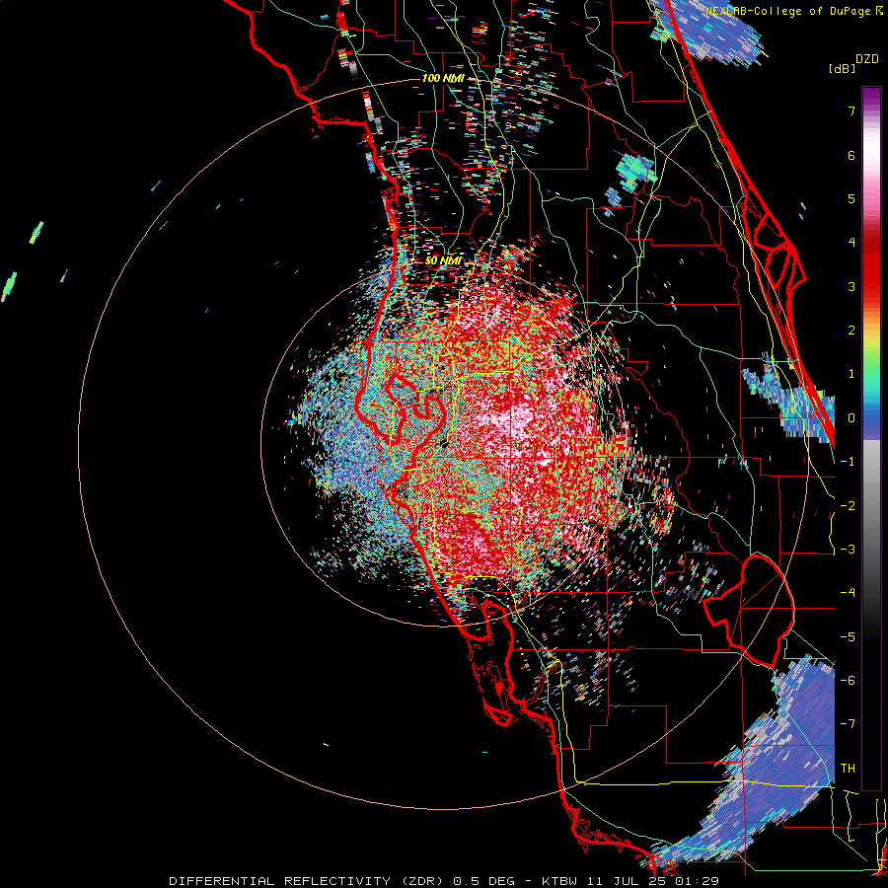Click the 2 value on color scale

pyautogui.click(x=851, y=331)
